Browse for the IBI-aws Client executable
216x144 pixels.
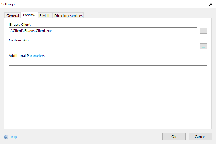[204, 31]
